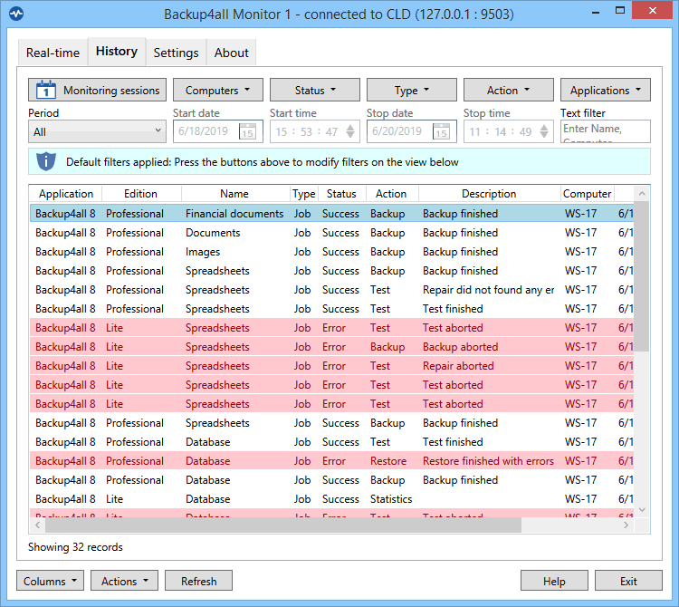Sort by the Status column header

[x=341, y=194]
